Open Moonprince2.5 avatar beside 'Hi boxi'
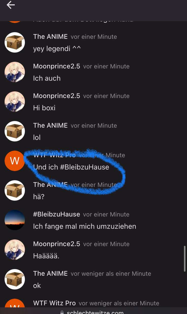187x314 pixels. pos(15,102)
